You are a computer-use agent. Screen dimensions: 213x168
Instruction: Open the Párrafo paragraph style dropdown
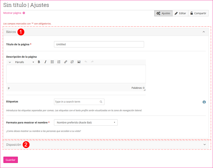(24, 62)
